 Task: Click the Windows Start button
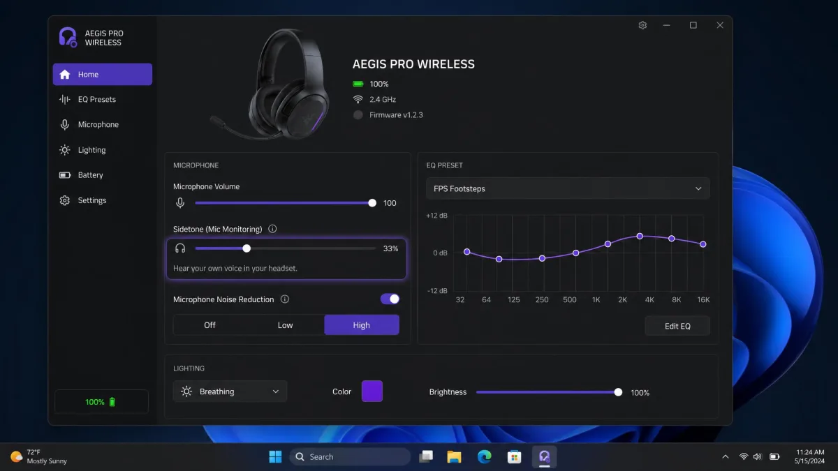click(276, 456)
